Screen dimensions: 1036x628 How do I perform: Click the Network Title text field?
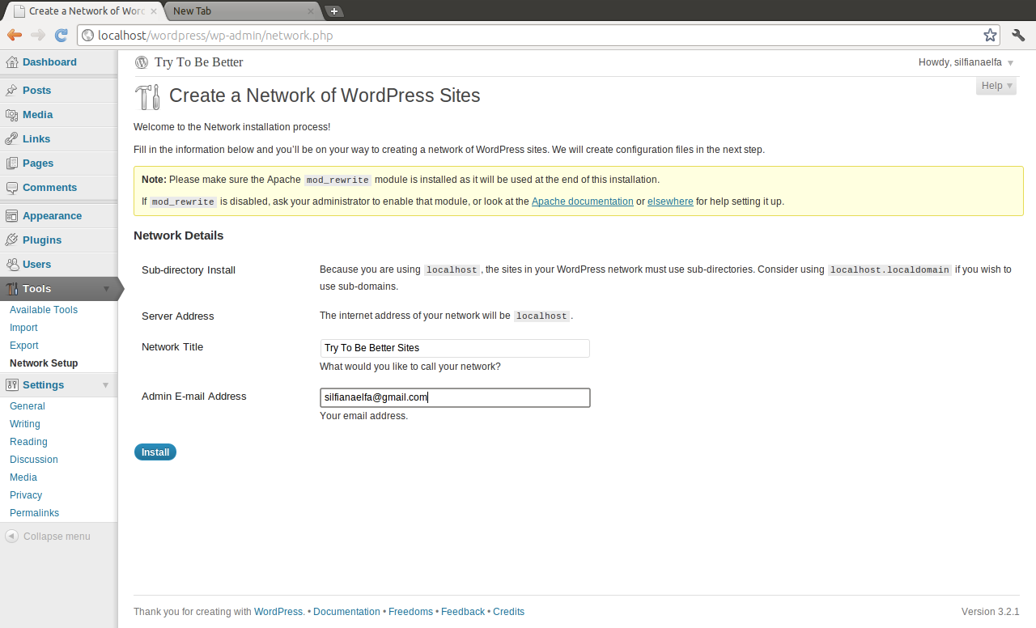[x=455, y=348]
